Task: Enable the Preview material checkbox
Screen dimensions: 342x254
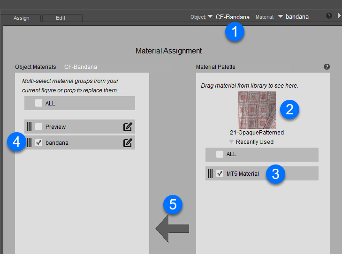Action: (x=38, y=127)
